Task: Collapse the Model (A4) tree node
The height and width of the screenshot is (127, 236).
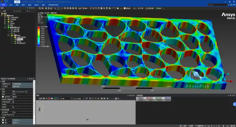Action: (x=2, y=16)
